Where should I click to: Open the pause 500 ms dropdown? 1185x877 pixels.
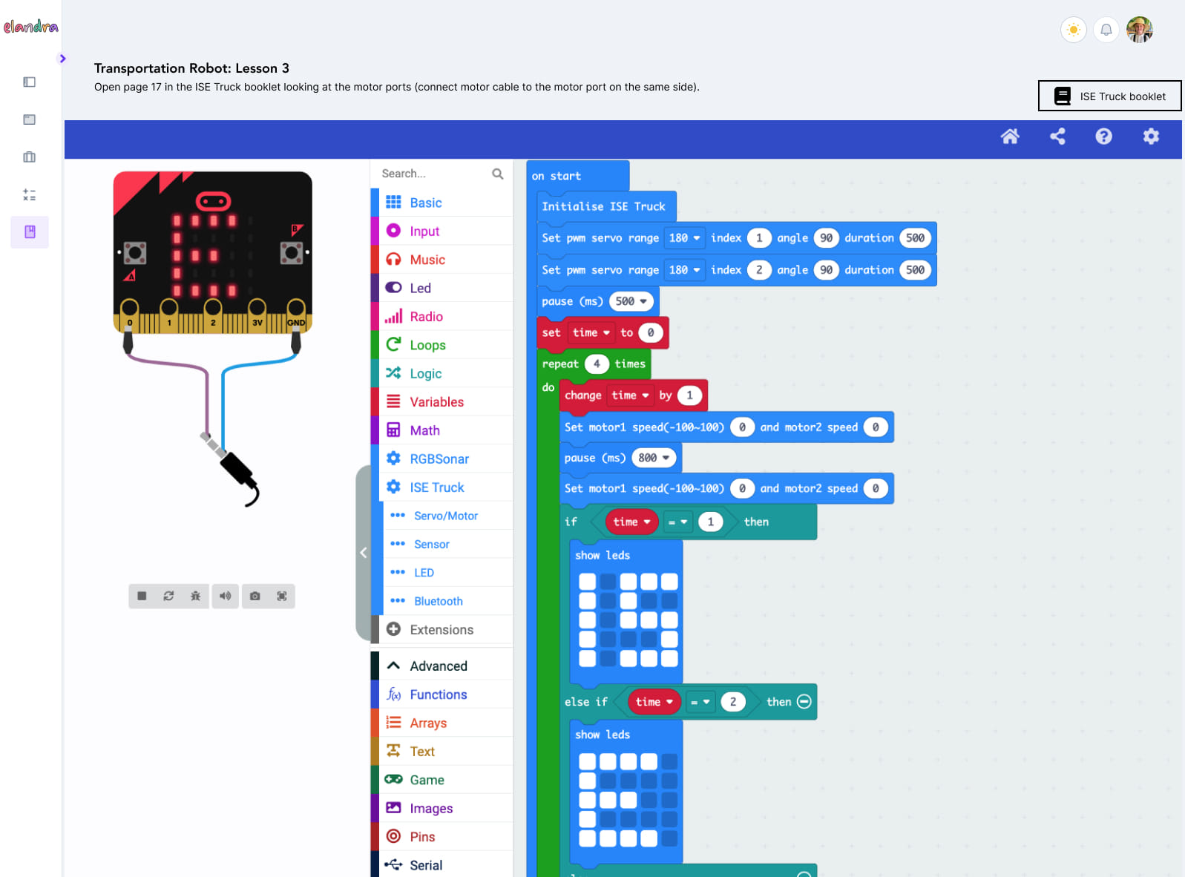click(631, 301)
